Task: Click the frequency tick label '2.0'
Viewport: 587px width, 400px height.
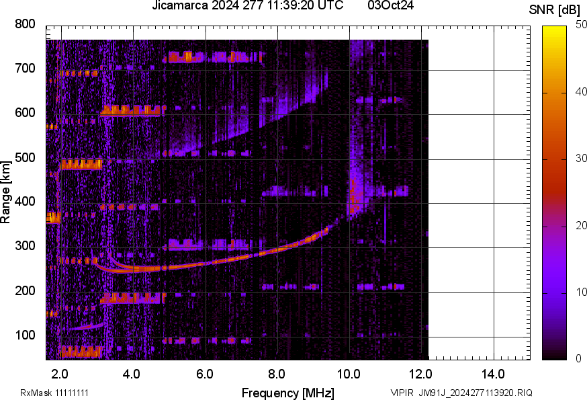Action: tap(60, 374)
